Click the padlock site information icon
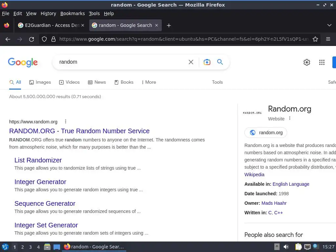This screenshot has width=336, height=252. [x=53, y=39]
